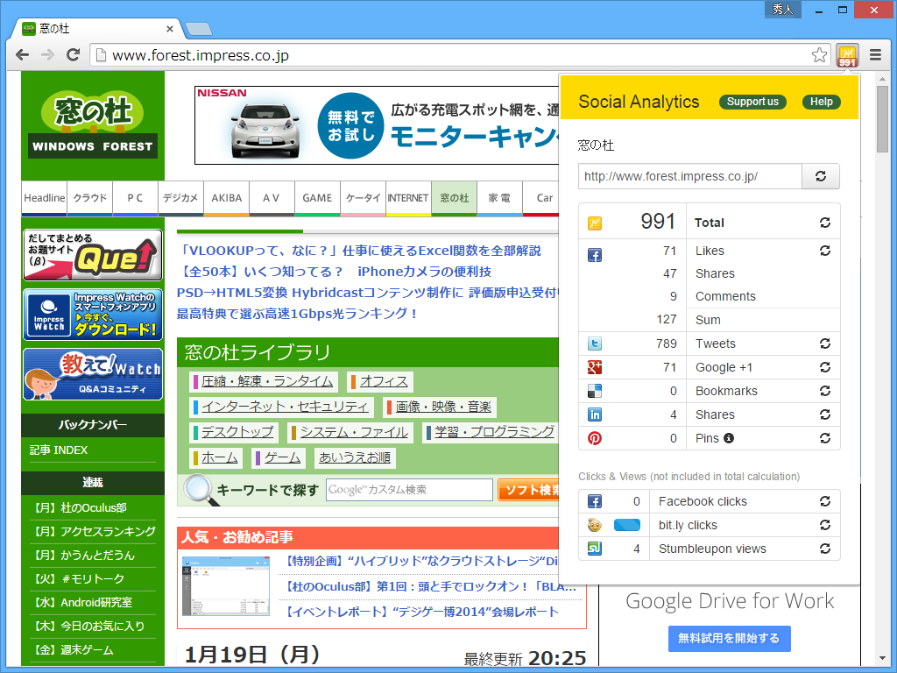Viewport: 897px width, 673px height.
Task: Click the 無料試用を開始する button
Action: (x=729, y=639)
